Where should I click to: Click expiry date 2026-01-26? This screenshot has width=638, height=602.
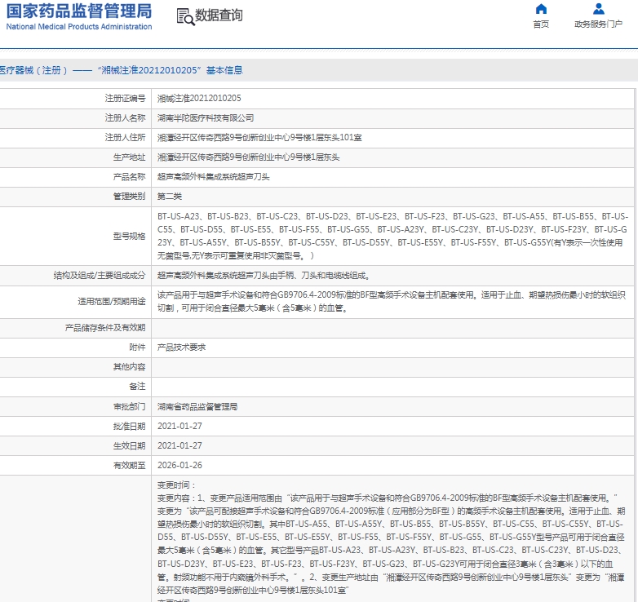[x=179, y=465]
